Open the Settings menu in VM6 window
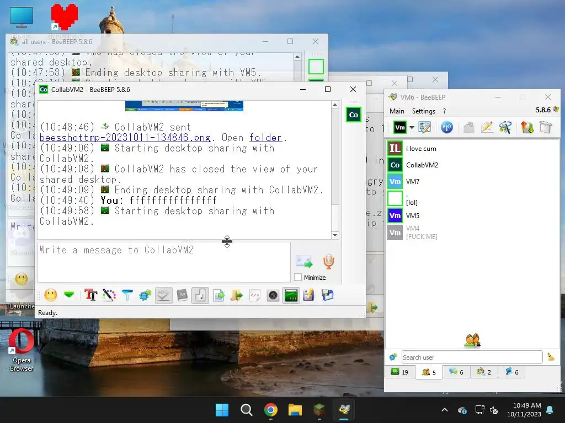 pos(423,111)
